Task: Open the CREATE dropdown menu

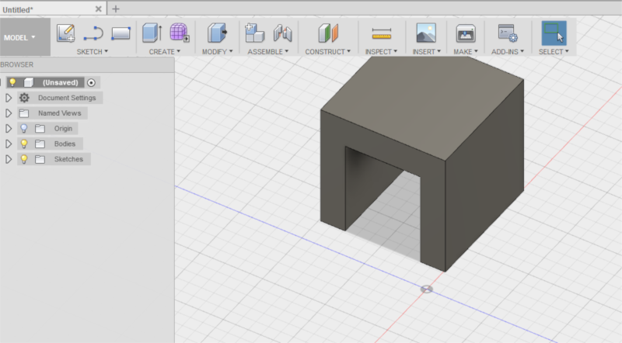Action: [165, 51]
